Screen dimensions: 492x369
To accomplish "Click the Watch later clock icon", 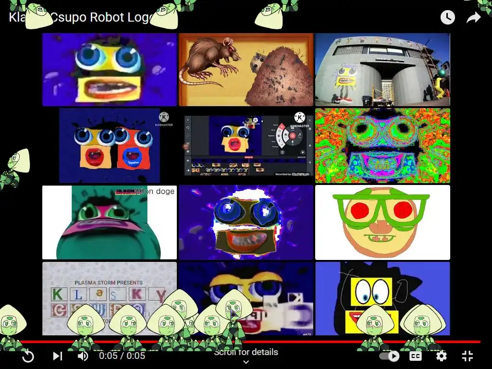I will (x=447, y=17).
